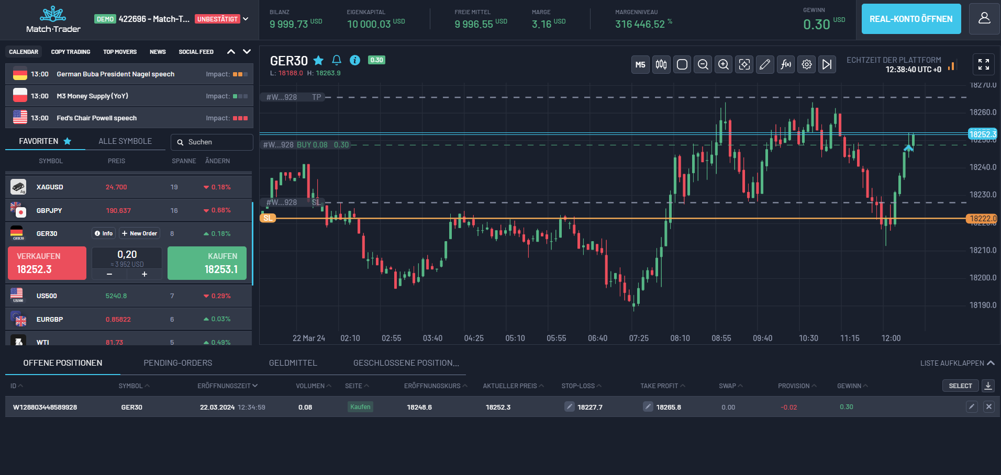Open the GESCHLOSSENE POSITION... tab
This screenshot has height=475, width=1001.
tap(406, 363)
